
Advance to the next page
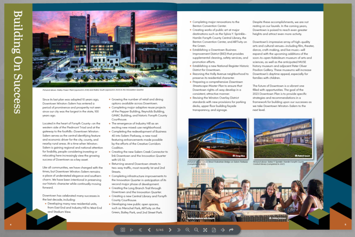pos(170,230)
